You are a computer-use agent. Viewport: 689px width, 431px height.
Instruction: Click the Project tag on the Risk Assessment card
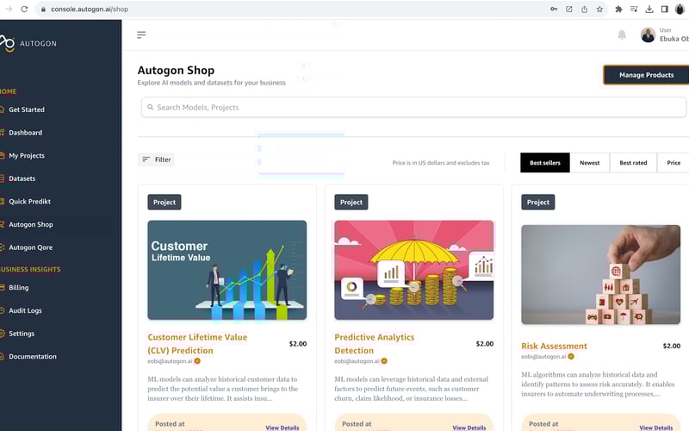coord(537,203)
